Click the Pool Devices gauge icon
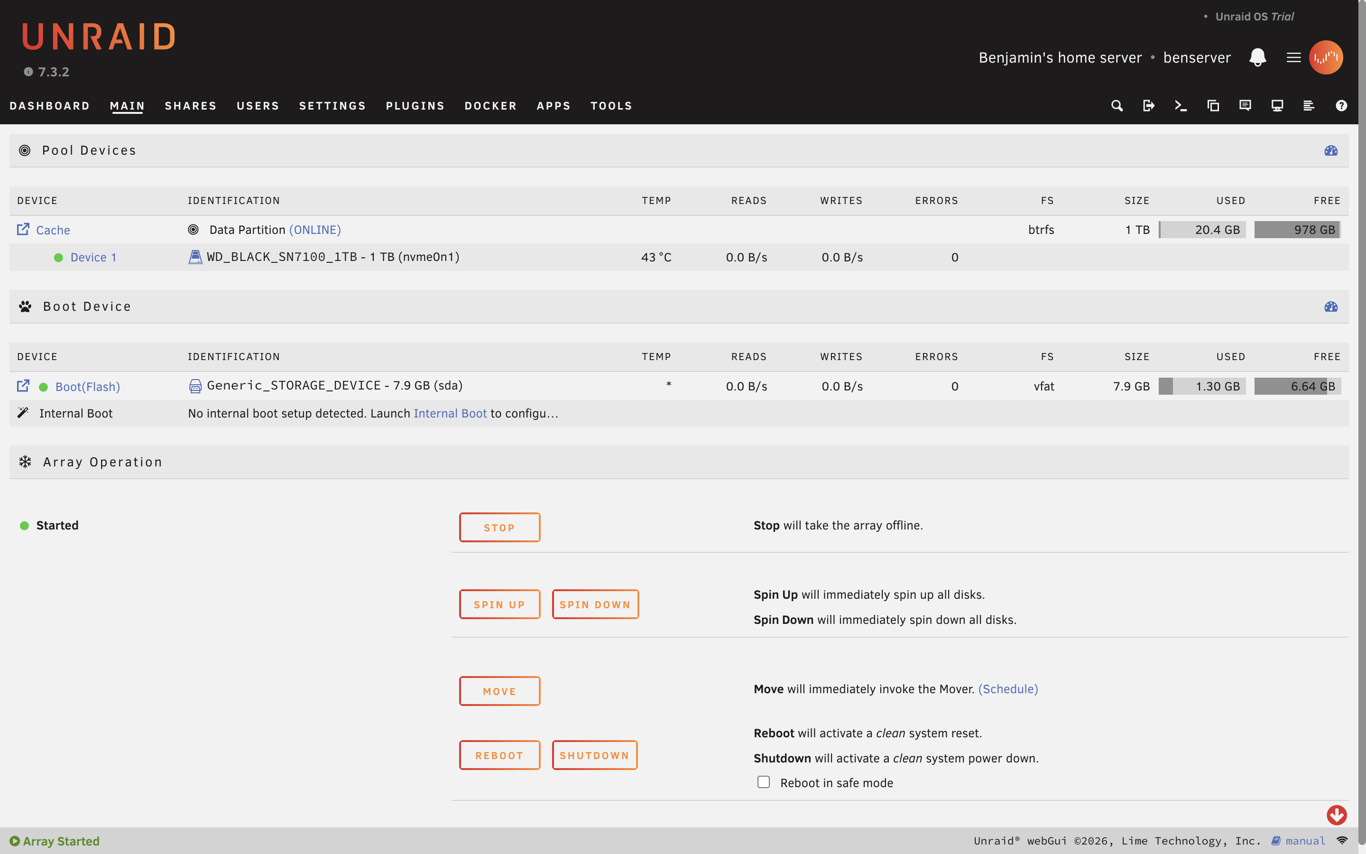This screenshot has width=1366, height=854. point(1331,150)
